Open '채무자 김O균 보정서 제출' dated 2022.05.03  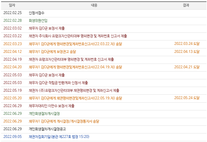point(47,75)
